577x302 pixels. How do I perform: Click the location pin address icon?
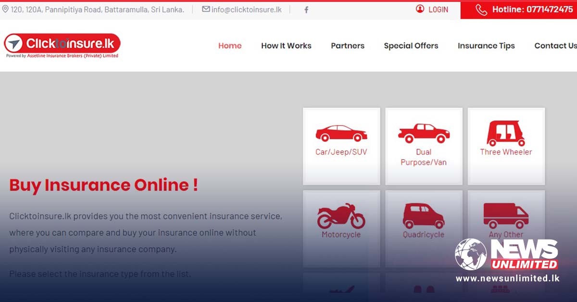(5, 9)
